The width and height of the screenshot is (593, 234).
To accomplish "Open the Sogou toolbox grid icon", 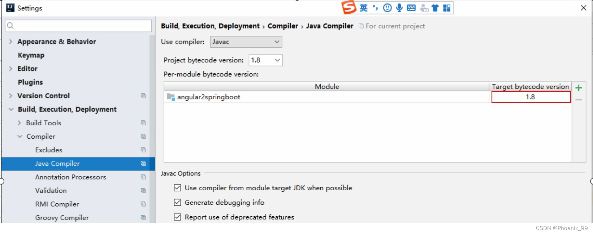I will 447,8.
